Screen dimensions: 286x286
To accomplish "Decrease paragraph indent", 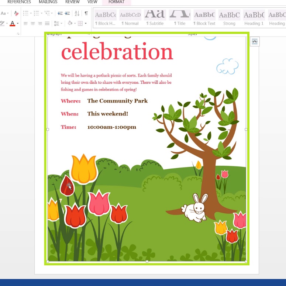I will click(x=60, y=13).
